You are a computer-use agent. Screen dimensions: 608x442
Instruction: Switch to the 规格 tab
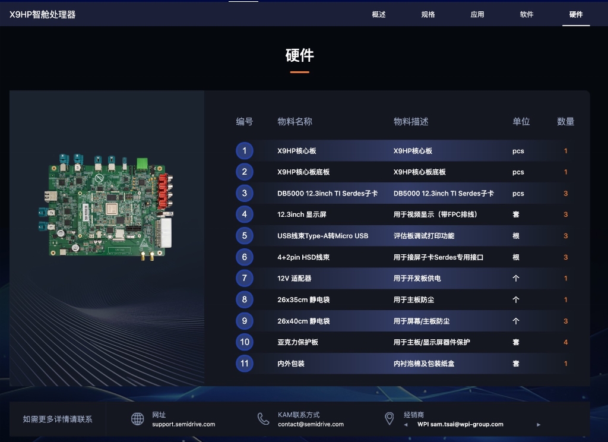click(x=427, y=14)
